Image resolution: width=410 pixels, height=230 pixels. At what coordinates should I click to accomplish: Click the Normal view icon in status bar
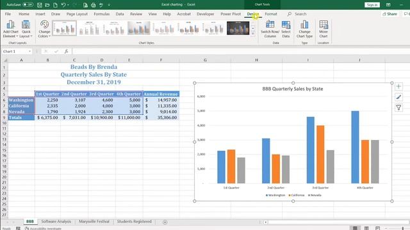(x=355, y=228)
